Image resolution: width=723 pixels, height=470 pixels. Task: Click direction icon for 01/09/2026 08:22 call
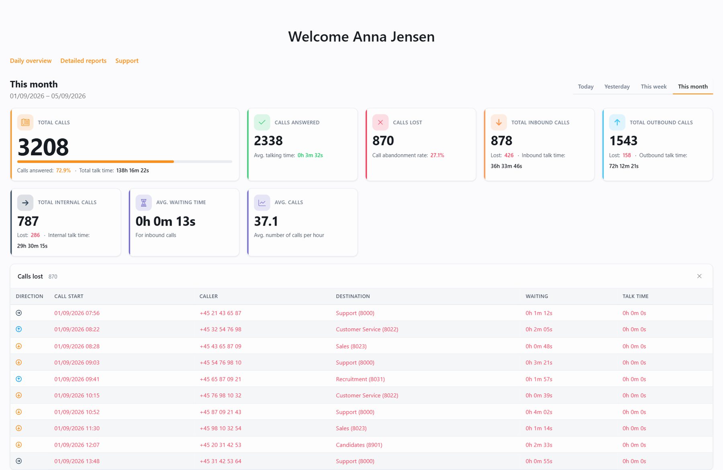coord(19,329)
